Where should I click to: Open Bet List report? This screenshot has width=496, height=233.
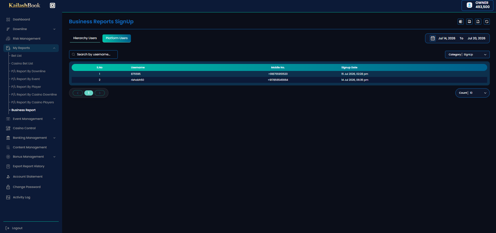(x=17, y=56)
